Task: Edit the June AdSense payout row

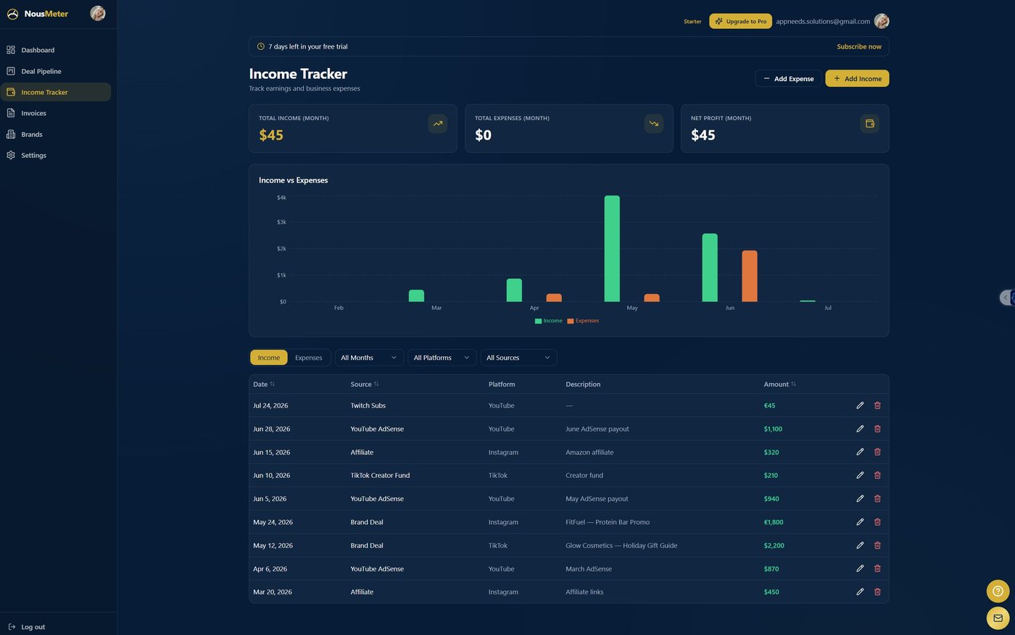Action: tap(860, 429)
